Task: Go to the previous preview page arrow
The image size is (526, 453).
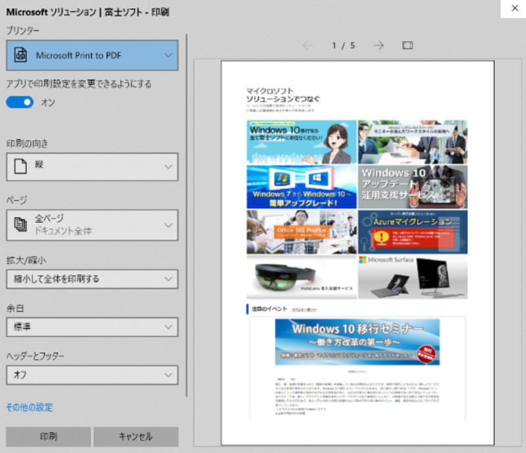Action: pos(308,45)
